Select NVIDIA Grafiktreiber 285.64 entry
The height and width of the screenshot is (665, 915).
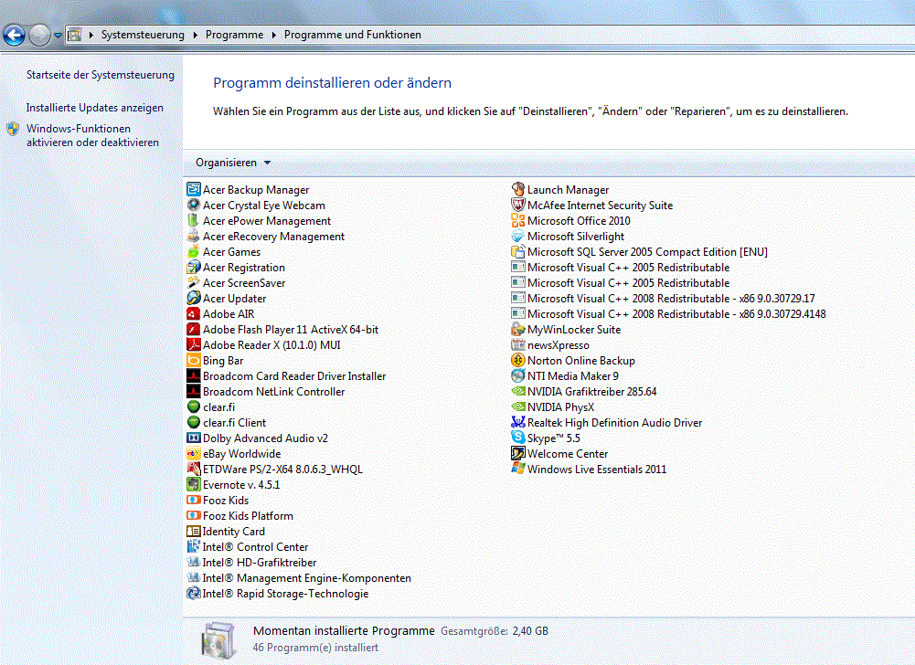click(583, 391)
